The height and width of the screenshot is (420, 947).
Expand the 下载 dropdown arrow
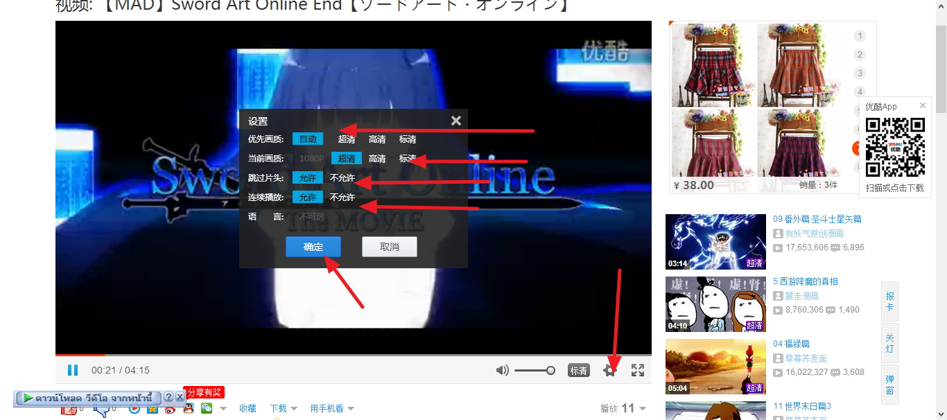tap(294, 409)
